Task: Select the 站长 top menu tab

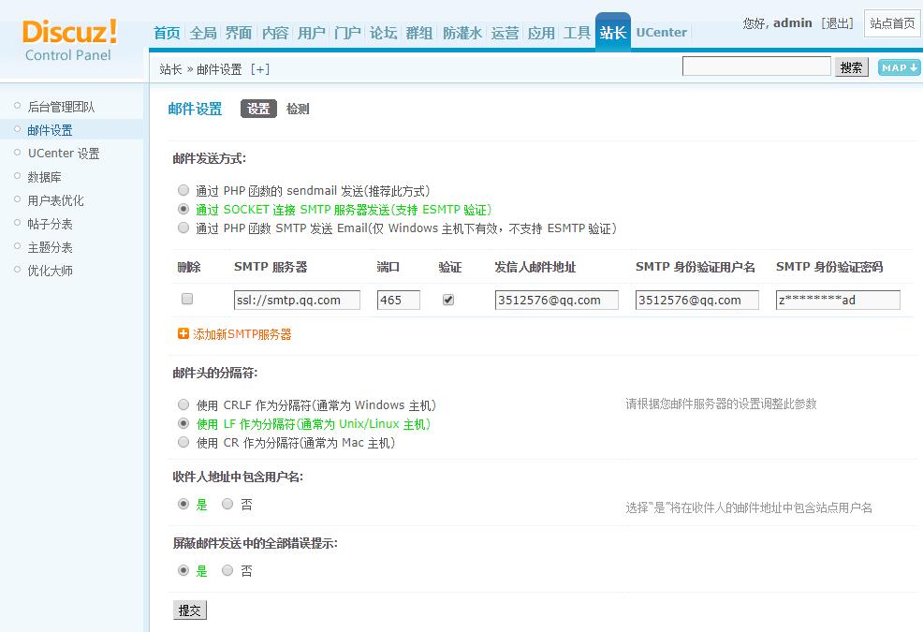Action: coord(613,33)
